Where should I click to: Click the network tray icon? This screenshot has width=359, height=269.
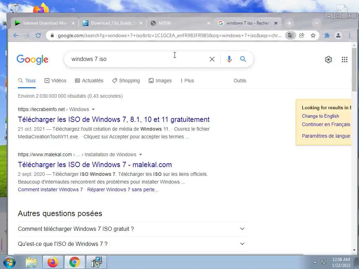click(324, 262)
